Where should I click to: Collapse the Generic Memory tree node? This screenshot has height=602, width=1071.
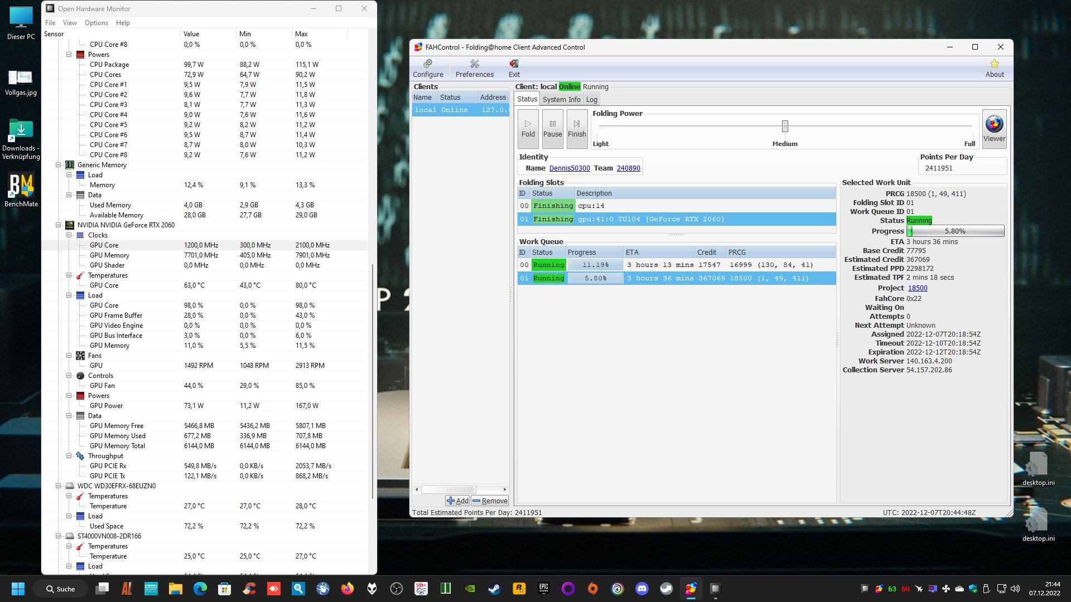pyautogui.click(x=59, y=165)
